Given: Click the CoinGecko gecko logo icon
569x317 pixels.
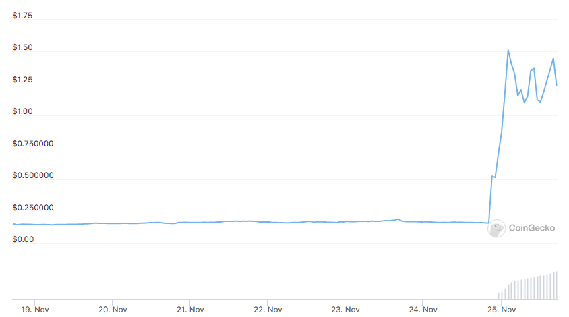Looking at the screenshot, I should coord(497,228).
